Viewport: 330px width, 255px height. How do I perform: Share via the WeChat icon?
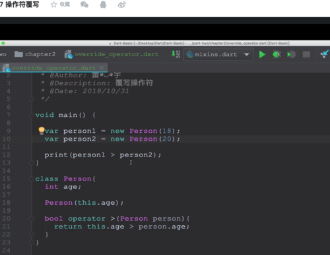click(x=84, y=5)
